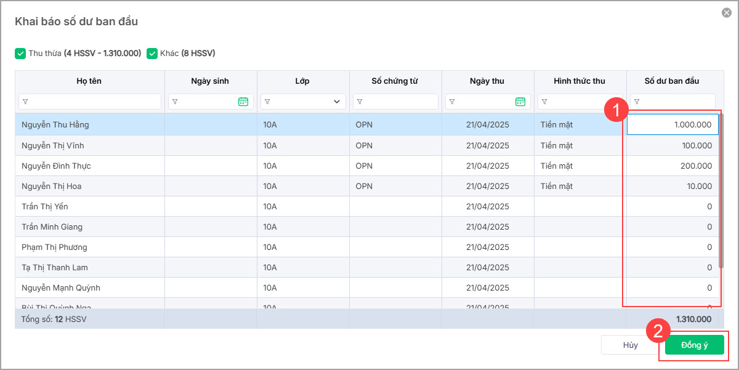739x370 pixels.
Task: Select row Nguyễn Đình Thực
Action: pos(367,166)
